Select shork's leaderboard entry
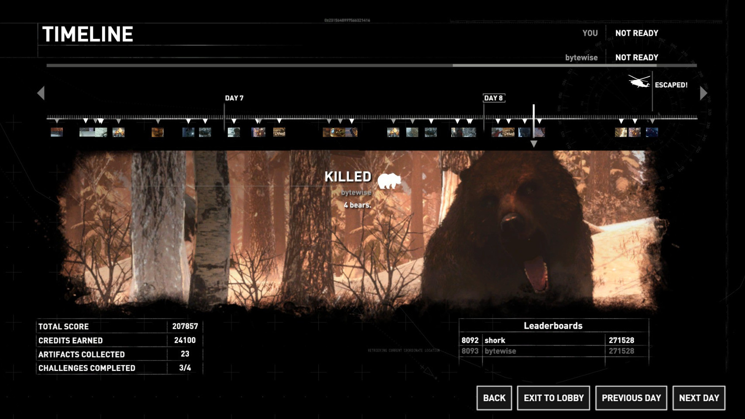 pyautogui.click(x=495, y=340)
